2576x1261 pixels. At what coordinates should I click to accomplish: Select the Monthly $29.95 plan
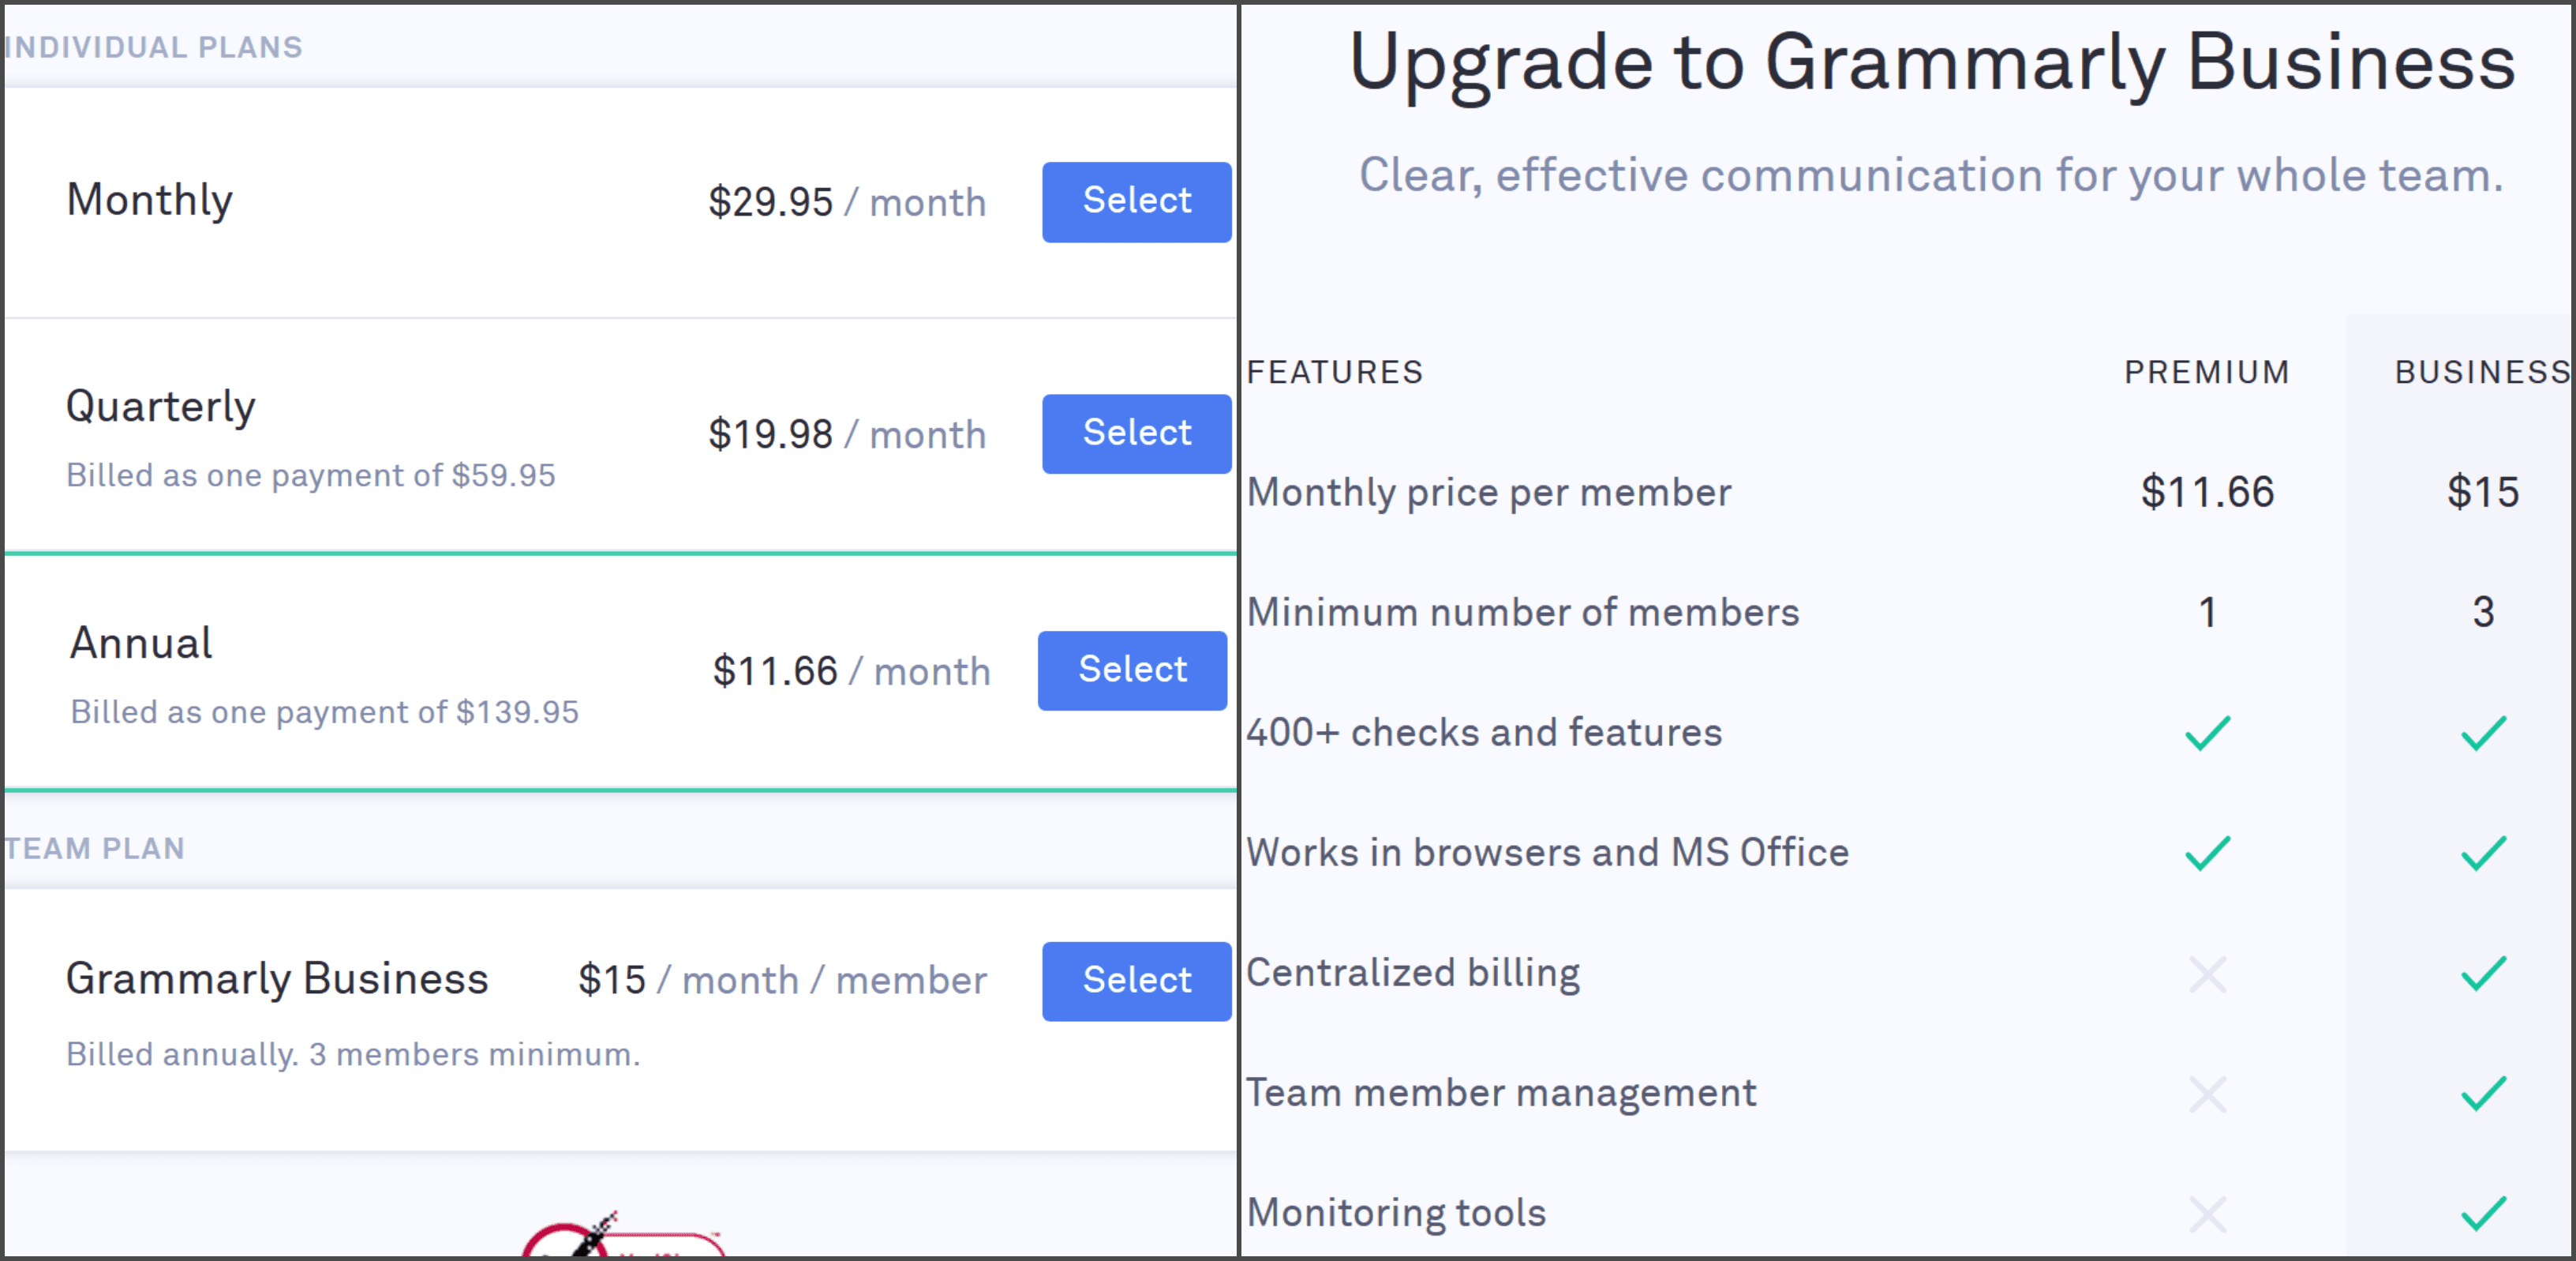click(1136, 201)
